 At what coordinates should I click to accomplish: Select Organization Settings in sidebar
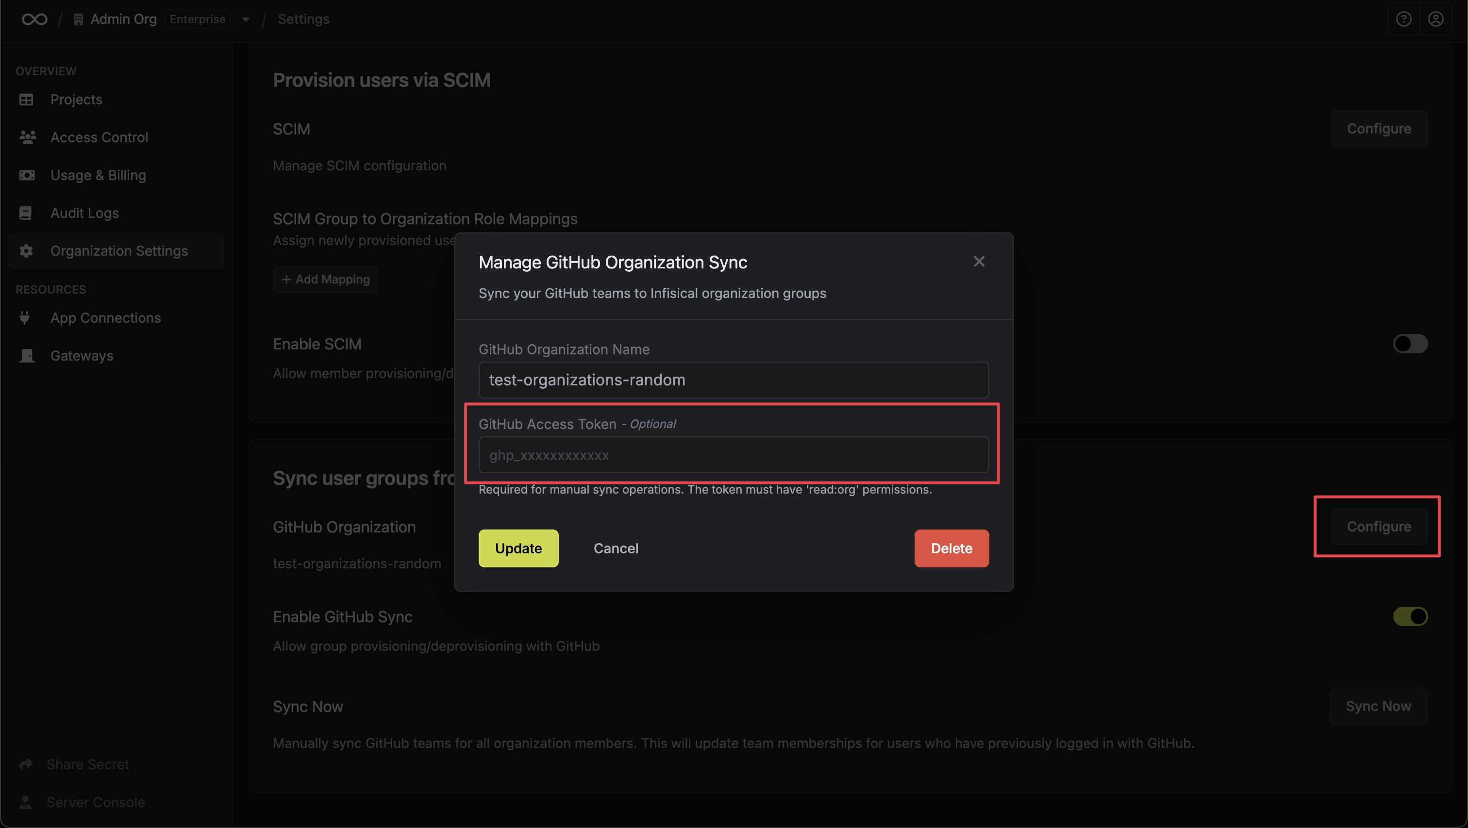(116, 251)
